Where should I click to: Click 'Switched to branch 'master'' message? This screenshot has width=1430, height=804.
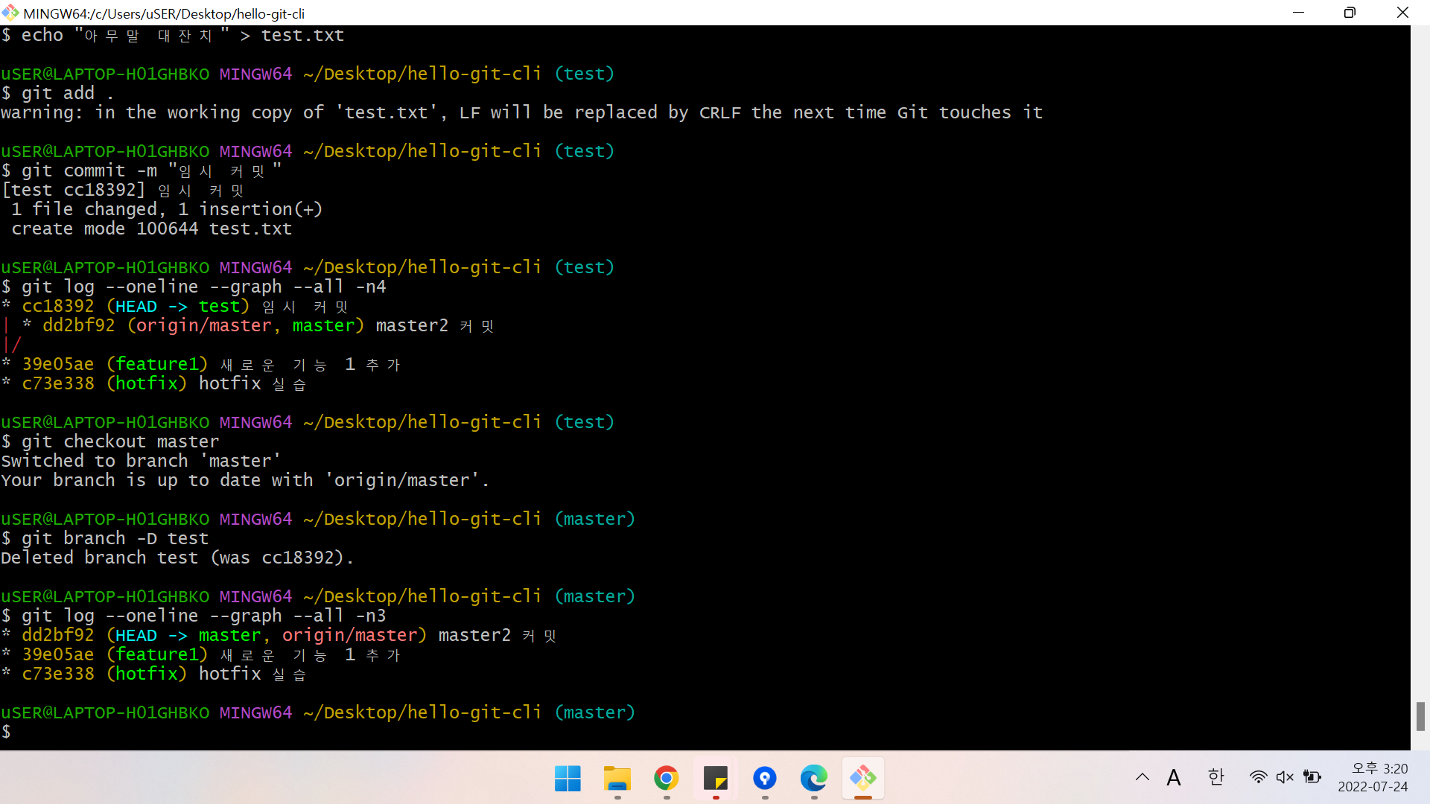[141, 461]
